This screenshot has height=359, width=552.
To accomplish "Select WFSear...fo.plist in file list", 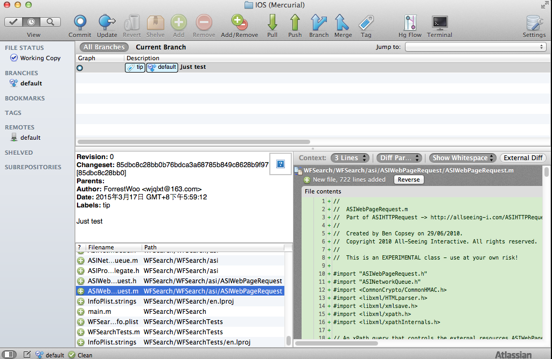I will (180, 322).
